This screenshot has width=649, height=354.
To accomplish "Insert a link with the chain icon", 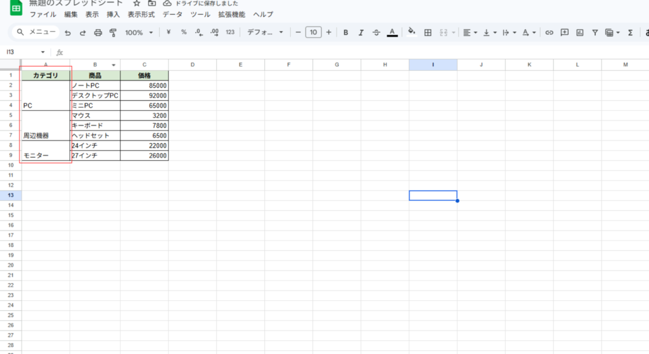I will coord(549,32).
